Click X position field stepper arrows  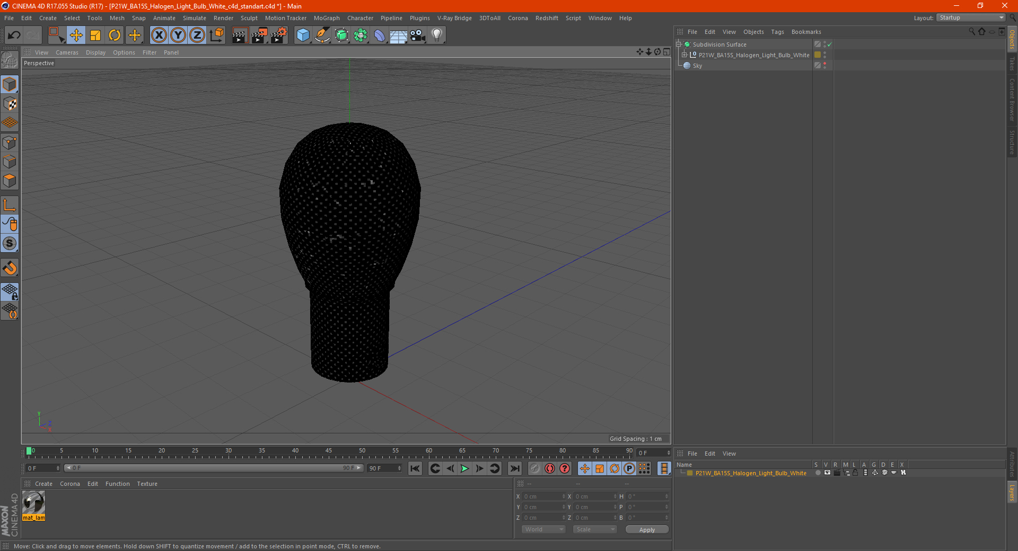(x=564, y=496)
